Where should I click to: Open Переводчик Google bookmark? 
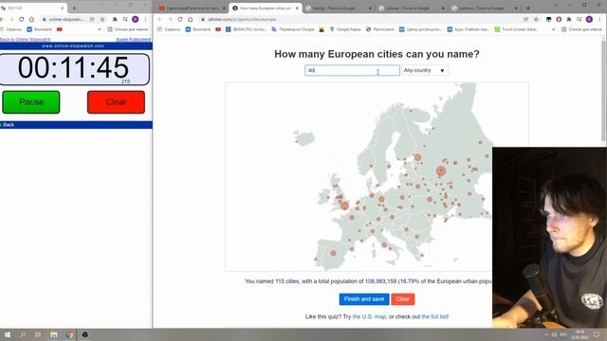pyautogui.click(x=293, y=29)
